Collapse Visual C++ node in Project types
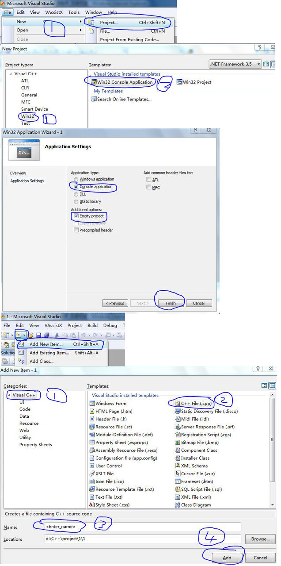This screenshot has height=566, width=281. pyautogui.click(x=11, y=74)
